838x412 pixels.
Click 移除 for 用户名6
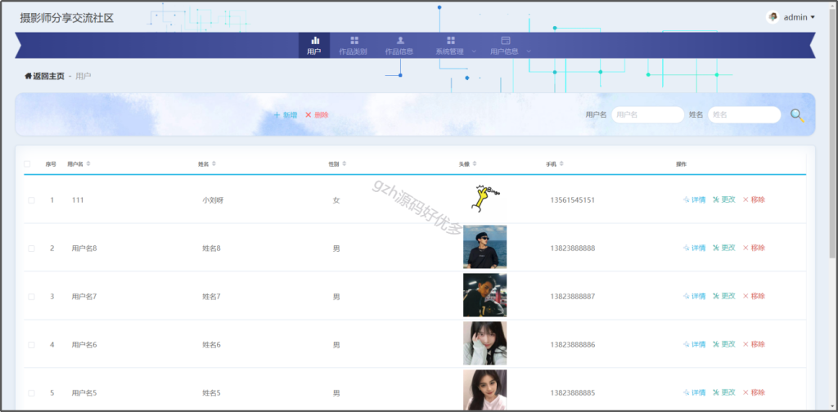pos(754,344)
